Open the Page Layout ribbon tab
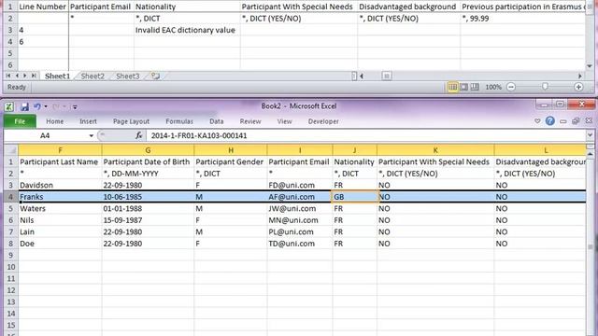598x336 pixels. click(x=131, y=121)
